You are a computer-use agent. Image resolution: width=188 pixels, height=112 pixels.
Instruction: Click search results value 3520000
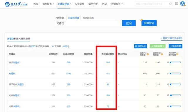(88, 62)
